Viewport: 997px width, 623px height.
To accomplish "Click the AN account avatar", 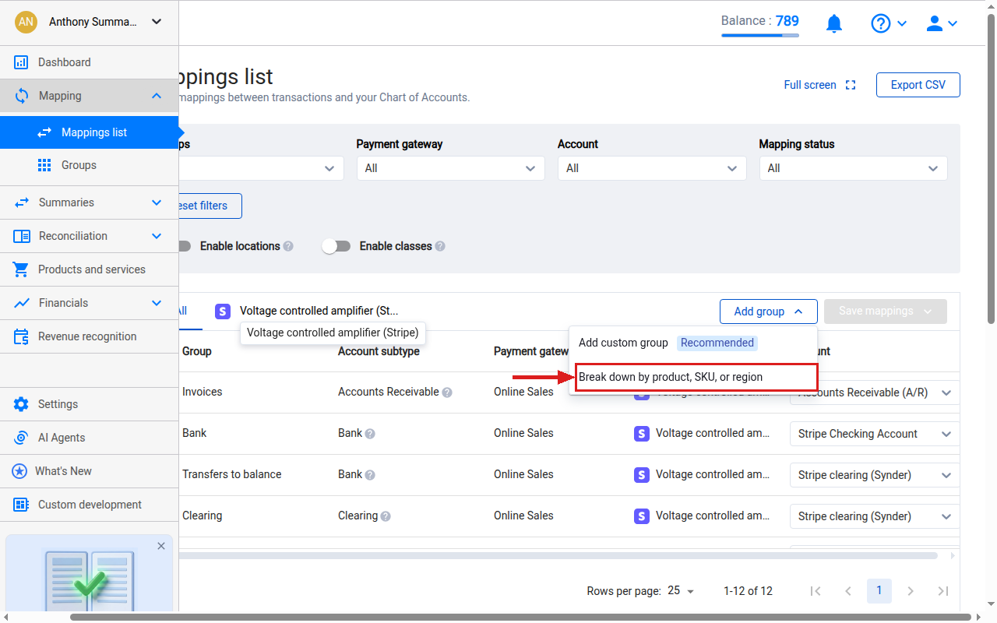I will tap(26, 22).
